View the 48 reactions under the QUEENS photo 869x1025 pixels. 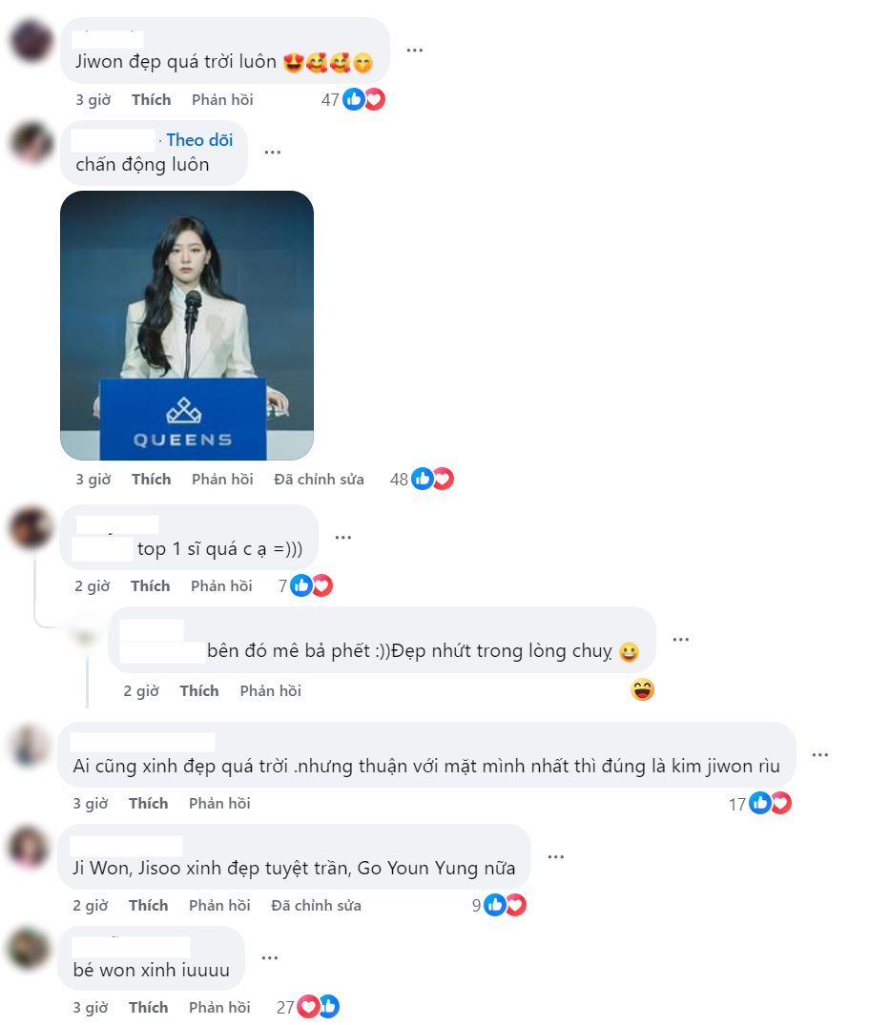pos(422,480)
